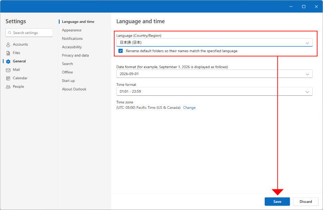Expand the Language (Country/Region) dropdown
Image resolution: width=323 pixels, height=210 pixels.
click(307, 43)
